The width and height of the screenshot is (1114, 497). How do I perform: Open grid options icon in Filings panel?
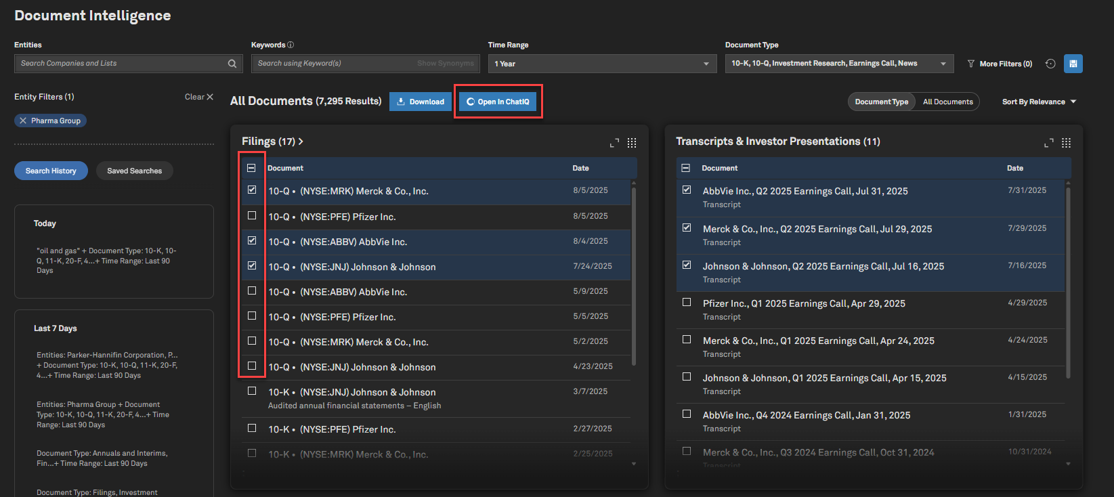[632, 143]
